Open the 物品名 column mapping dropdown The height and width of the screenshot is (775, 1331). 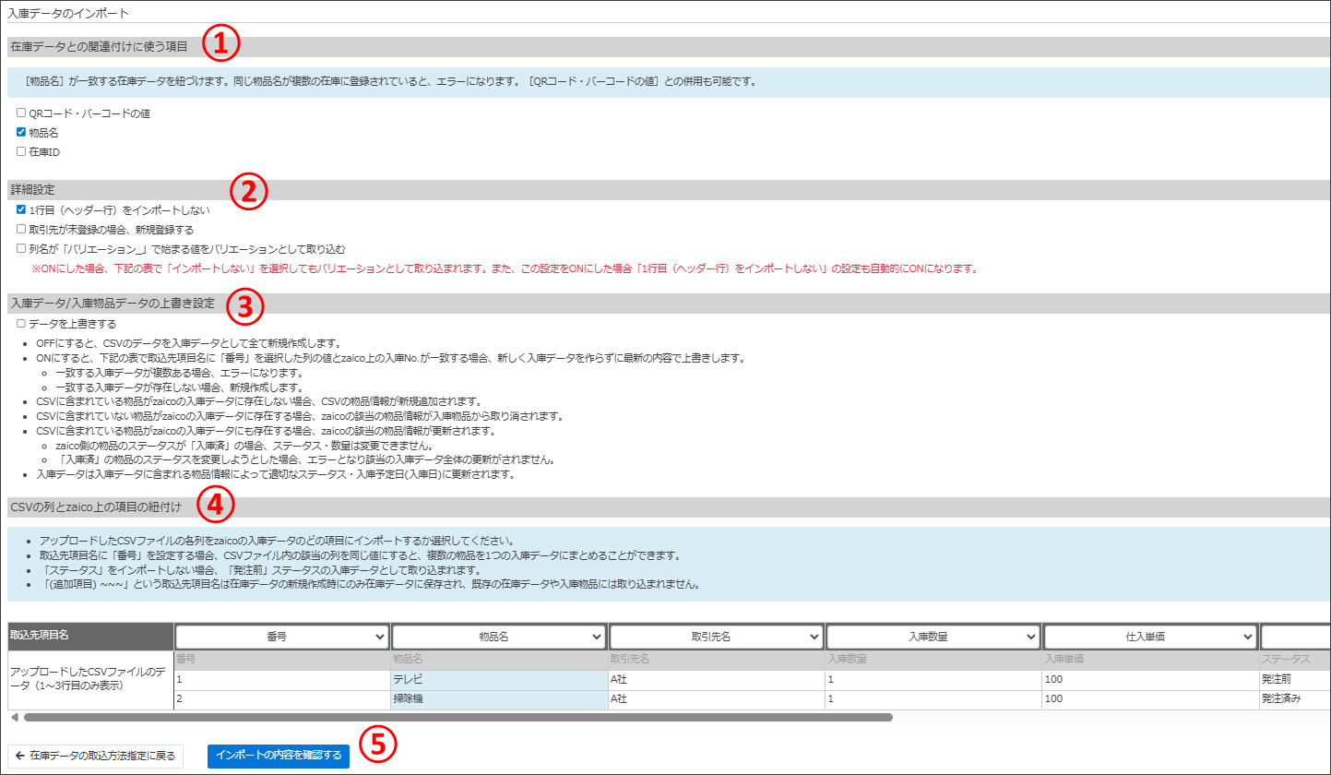499,636
